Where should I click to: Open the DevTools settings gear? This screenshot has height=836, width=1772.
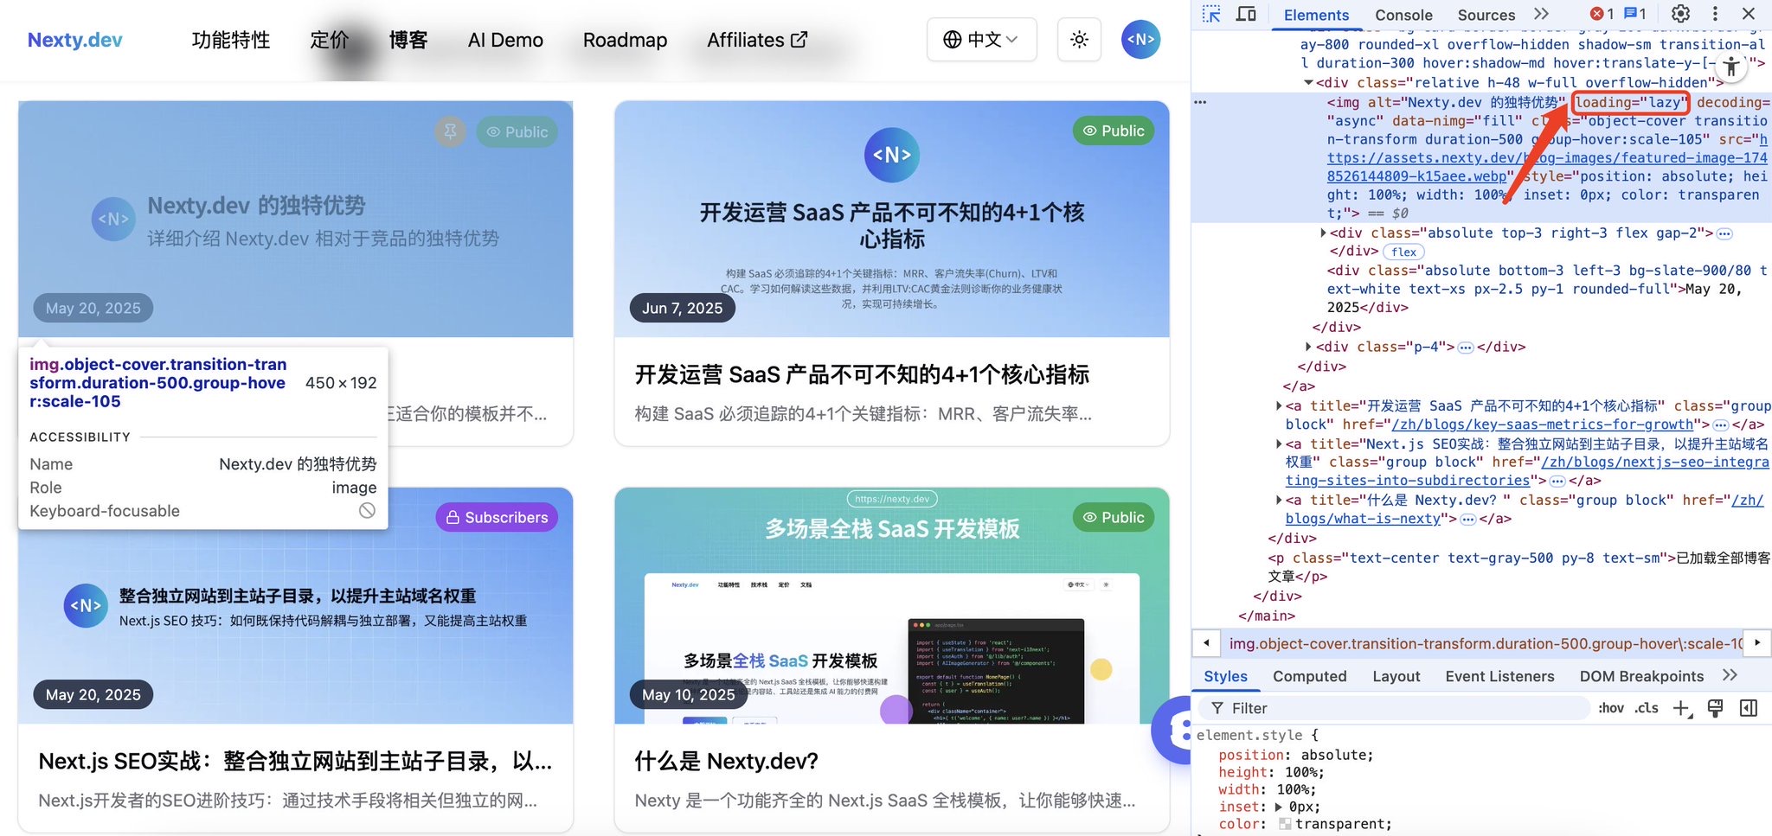1680,14
